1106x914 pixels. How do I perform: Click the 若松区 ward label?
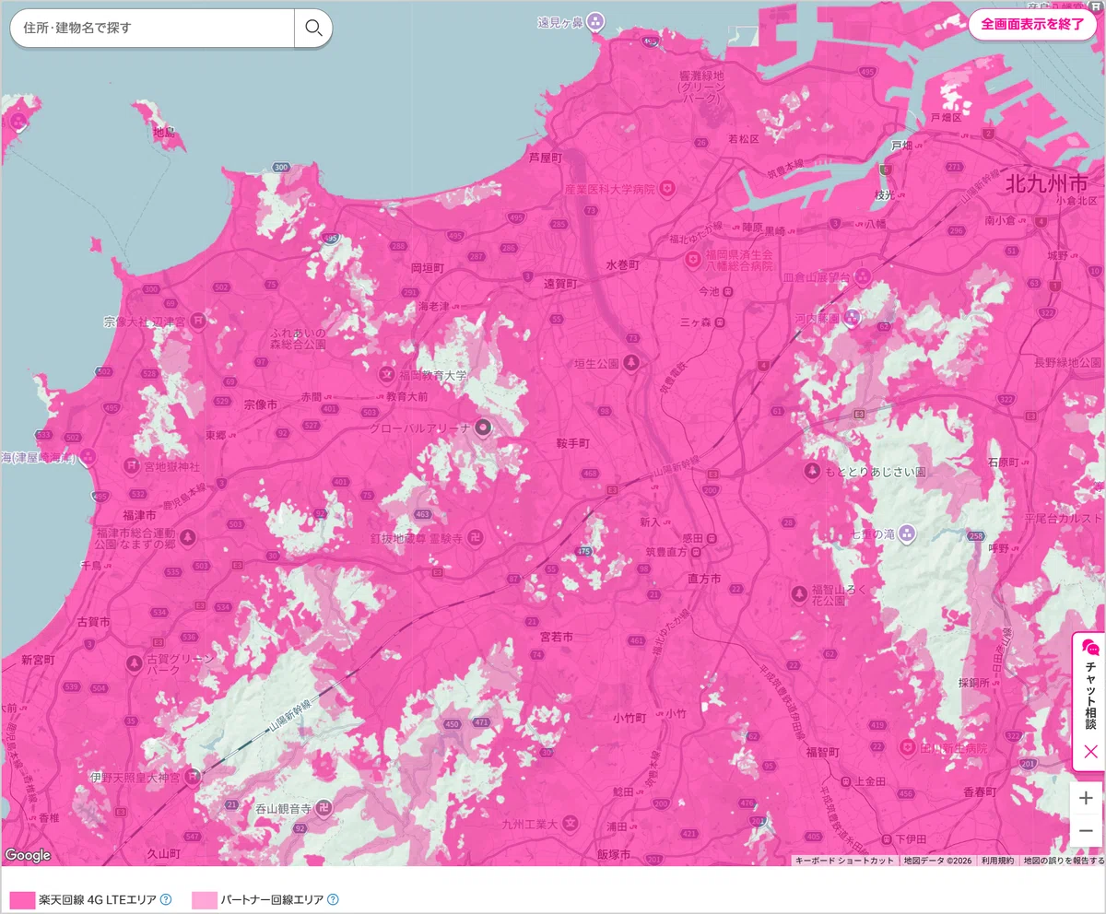coord(744,139)
